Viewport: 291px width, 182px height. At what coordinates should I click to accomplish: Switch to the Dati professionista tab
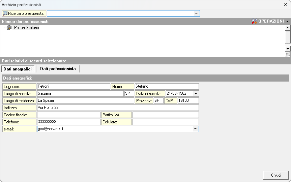tap(58, 69)
